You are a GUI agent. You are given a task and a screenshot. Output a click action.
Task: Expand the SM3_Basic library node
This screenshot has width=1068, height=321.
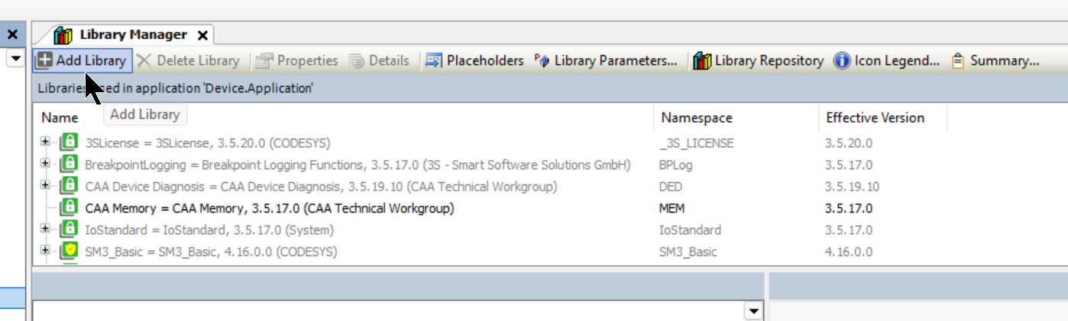coord(46,251)
